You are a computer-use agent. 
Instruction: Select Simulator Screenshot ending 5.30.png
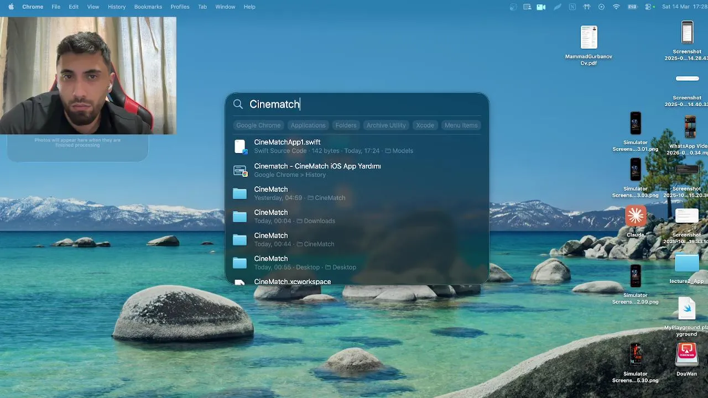coord(635,363)
